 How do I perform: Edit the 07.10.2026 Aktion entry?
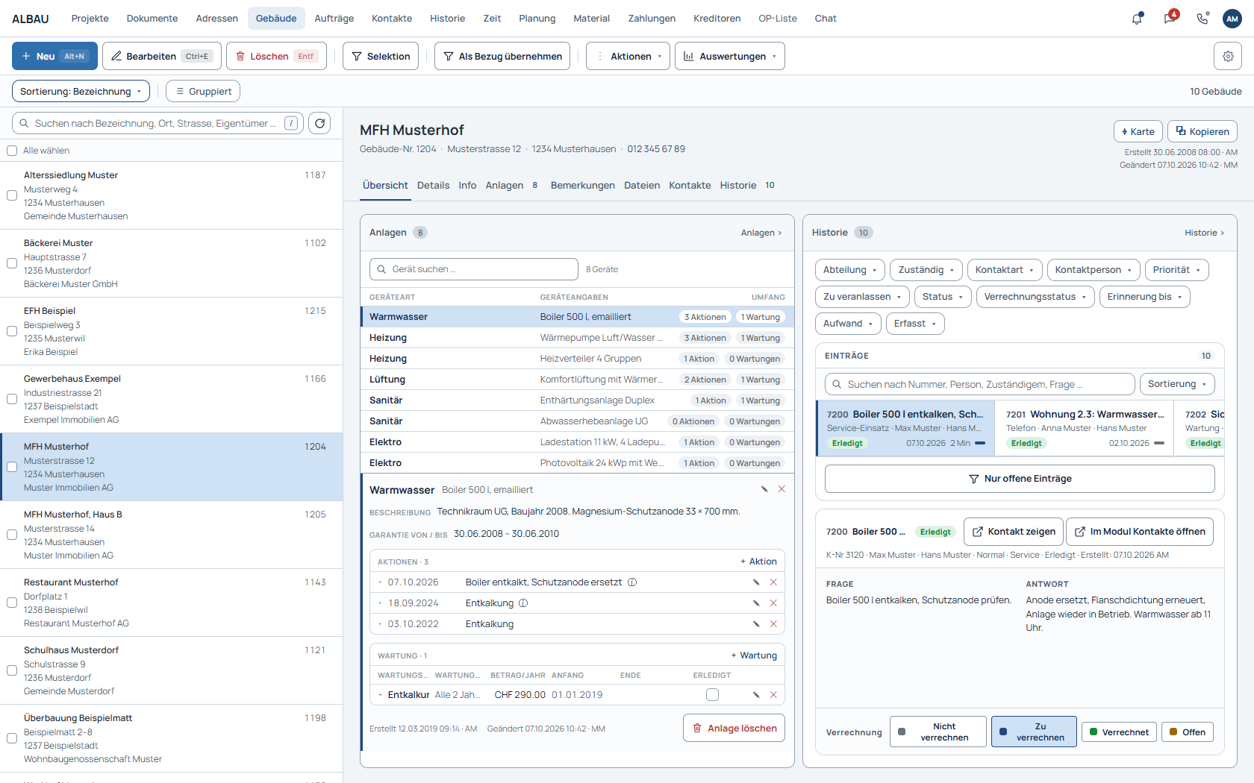pos(756,582)
